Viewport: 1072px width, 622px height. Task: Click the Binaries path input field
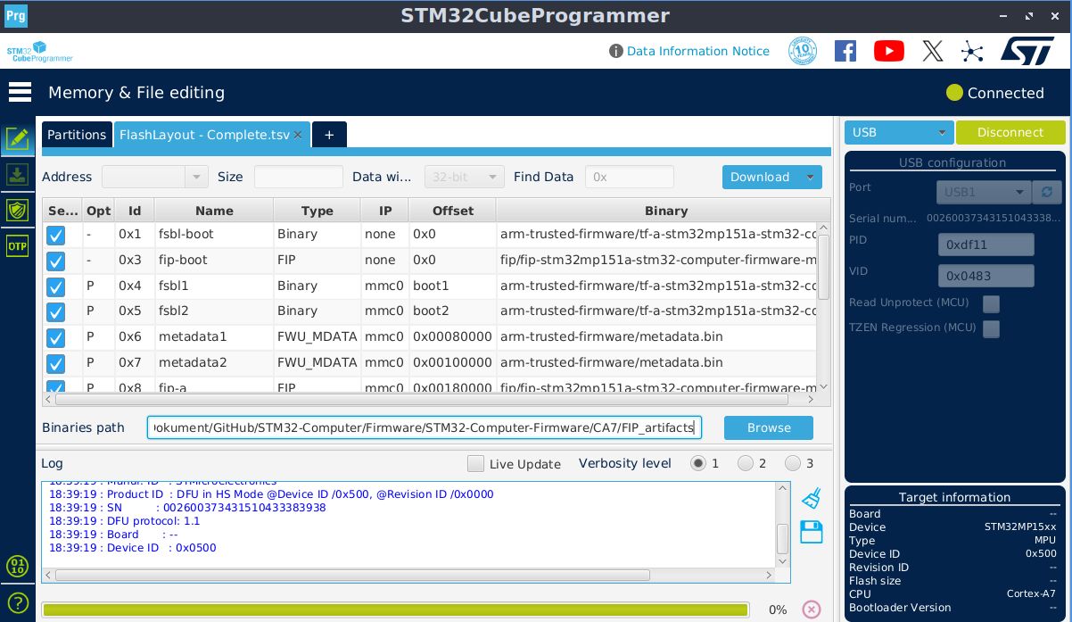coord(425,427)
